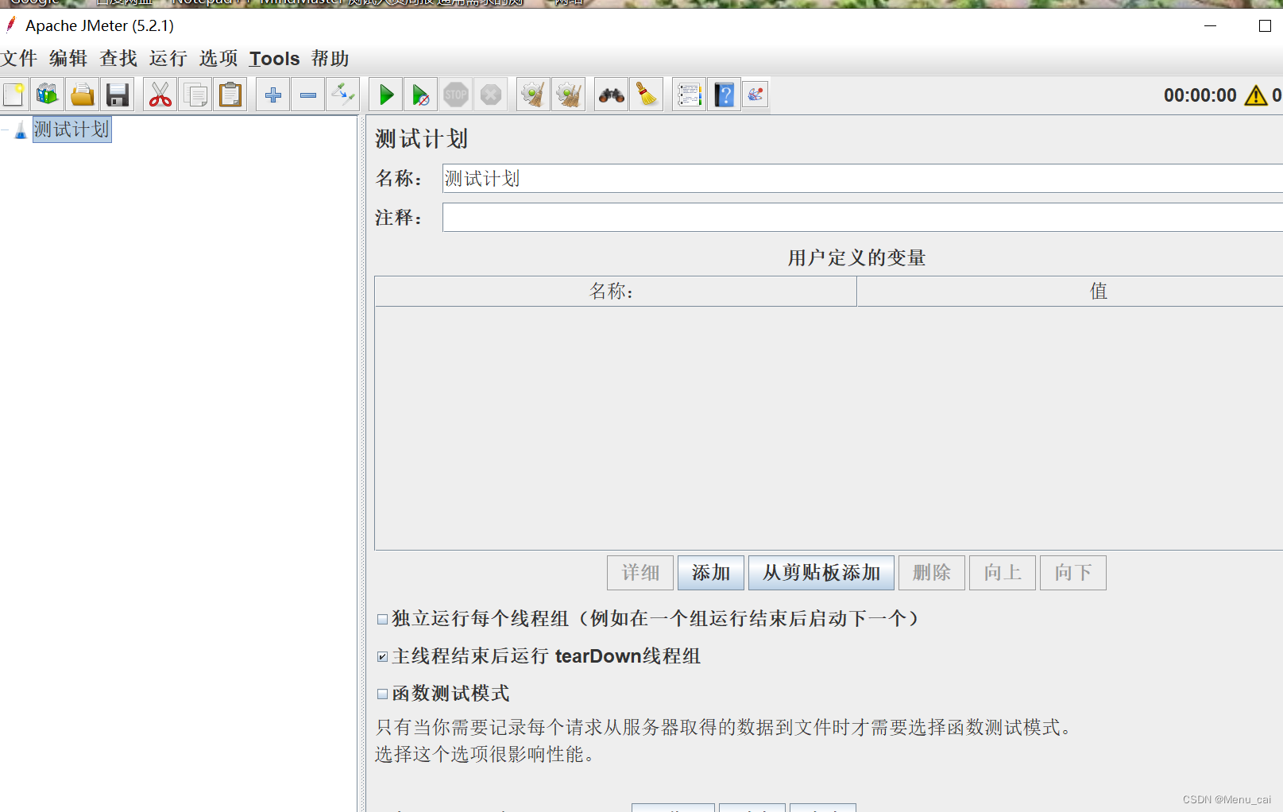The height and width of the screenshot is (812, 1283).
Task: Click Start no pauses icon
Action: [x=421, y=95]
